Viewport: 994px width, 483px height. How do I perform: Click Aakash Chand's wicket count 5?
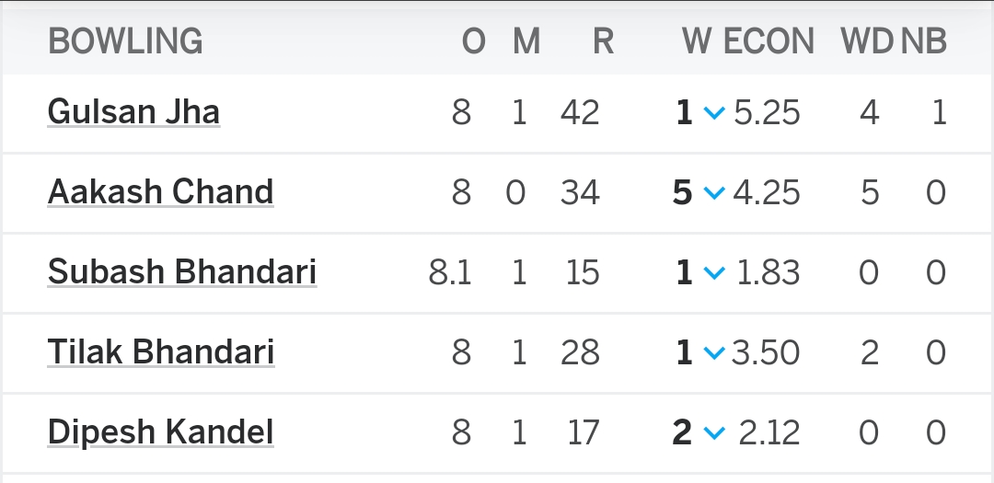pos(682,192)
